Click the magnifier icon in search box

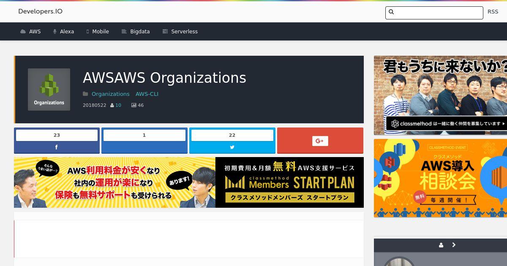click(x=391, y=12)
